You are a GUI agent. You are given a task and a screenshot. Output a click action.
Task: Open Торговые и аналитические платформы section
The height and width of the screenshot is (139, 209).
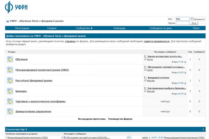[40, 101]
